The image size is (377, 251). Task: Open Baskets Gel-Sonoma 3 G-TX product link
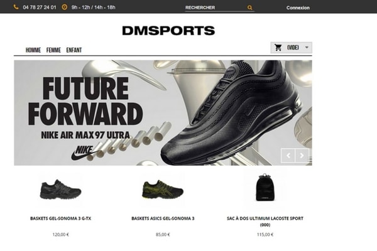coord(60,218)
